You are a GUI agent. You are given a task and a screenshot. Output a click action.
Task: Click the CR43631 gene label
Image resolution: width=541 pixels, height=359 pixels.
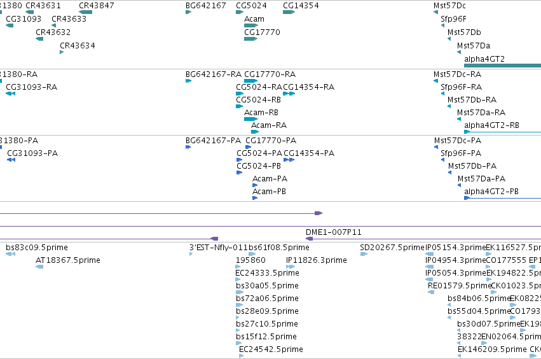coord(43,6)
